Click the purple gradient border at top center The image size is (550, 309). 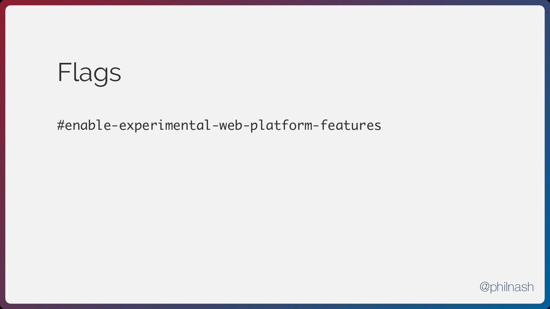pos(275,2)
